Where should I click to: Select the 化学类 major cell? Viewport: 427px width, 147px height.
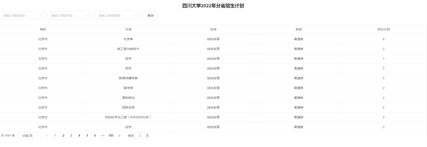tap(128, 39)
